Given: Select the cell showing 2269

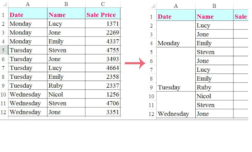Looking at the screenshot, I should (103, 33).
